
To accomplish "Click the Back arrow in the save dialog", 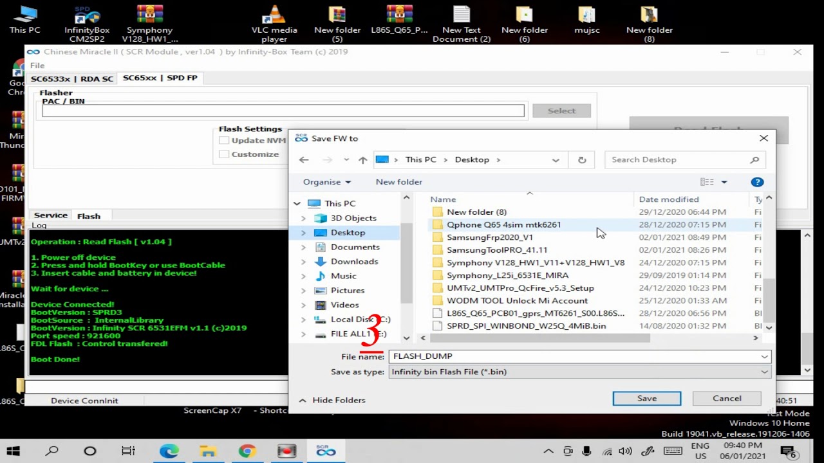I will pyautogui.click(x=304, y=160).
